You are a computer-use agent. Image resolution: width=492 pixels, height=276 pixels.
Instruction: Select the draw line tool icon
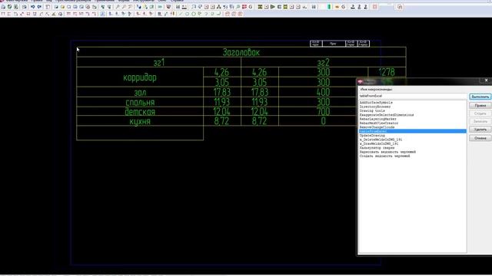pyautogui.click(x=181, y=14)
